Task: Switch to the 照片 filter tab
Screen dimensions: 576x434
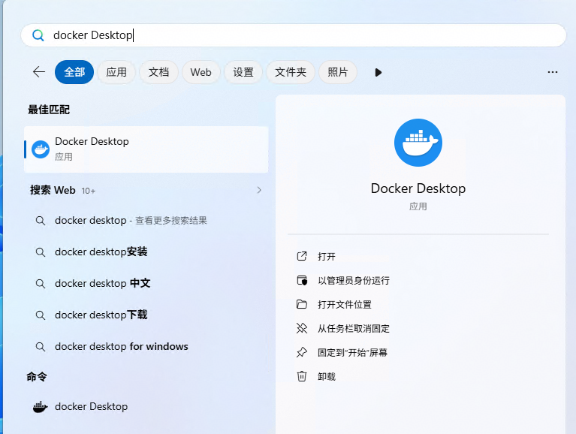Action: [x=338, y=72]
